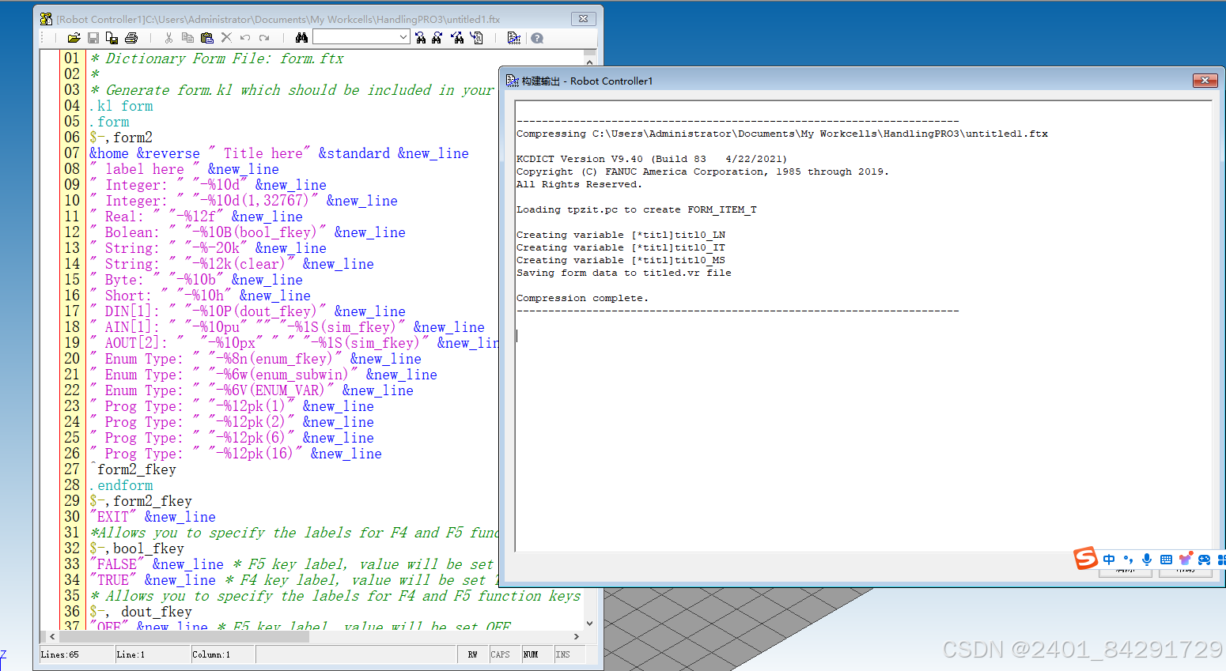Save the untitled1.ftx file
The height and width of the screenshot is (671, 1226).
[x=93, y=38]
